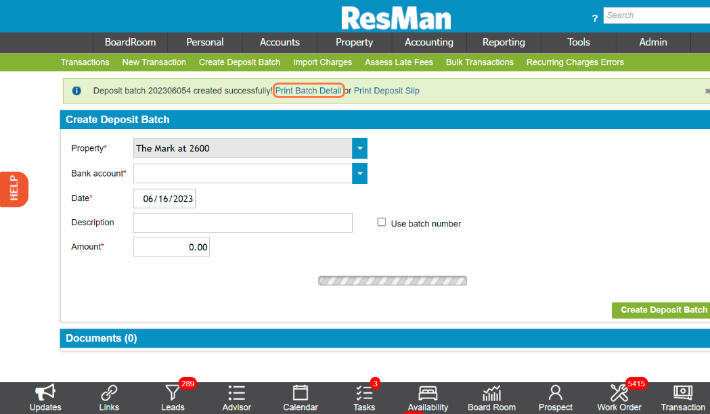
Task: Open the Tasks checklist icon
Action: point(364,393)
